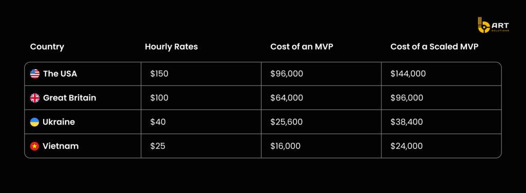
Task: Click the Vietnam row label
Action: (x=61, y=146)
